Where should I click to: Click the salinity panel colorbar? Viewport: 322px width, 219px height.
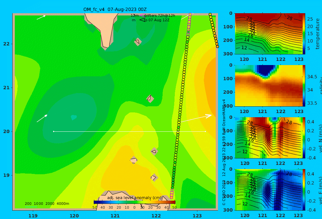tap(304, 86)
